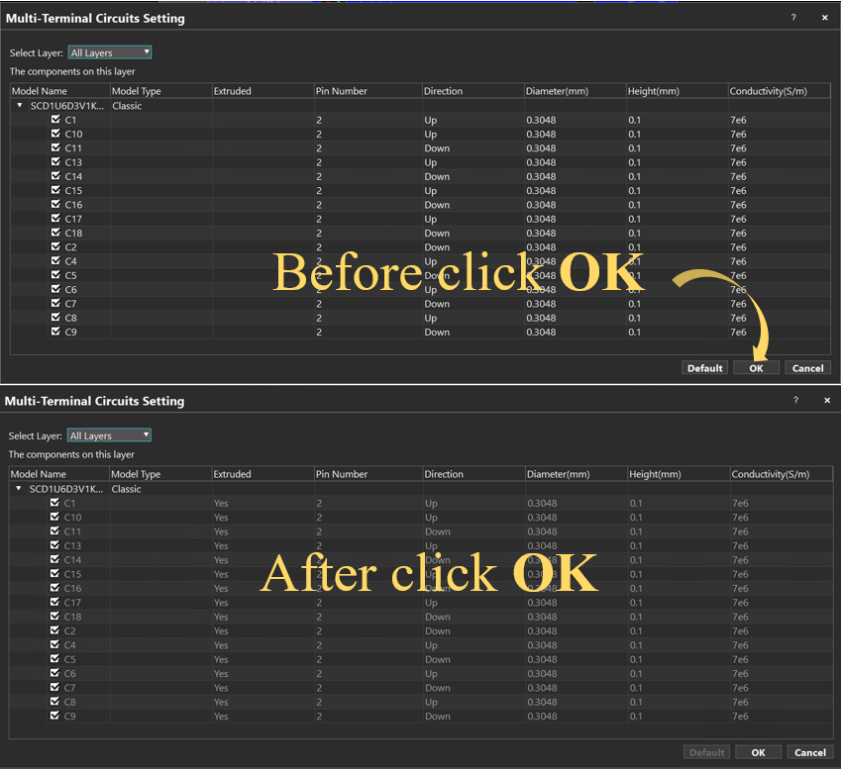Uncheck C9 checkbox in upper dialog
842x770 pixels.
(x=55, y=332)
